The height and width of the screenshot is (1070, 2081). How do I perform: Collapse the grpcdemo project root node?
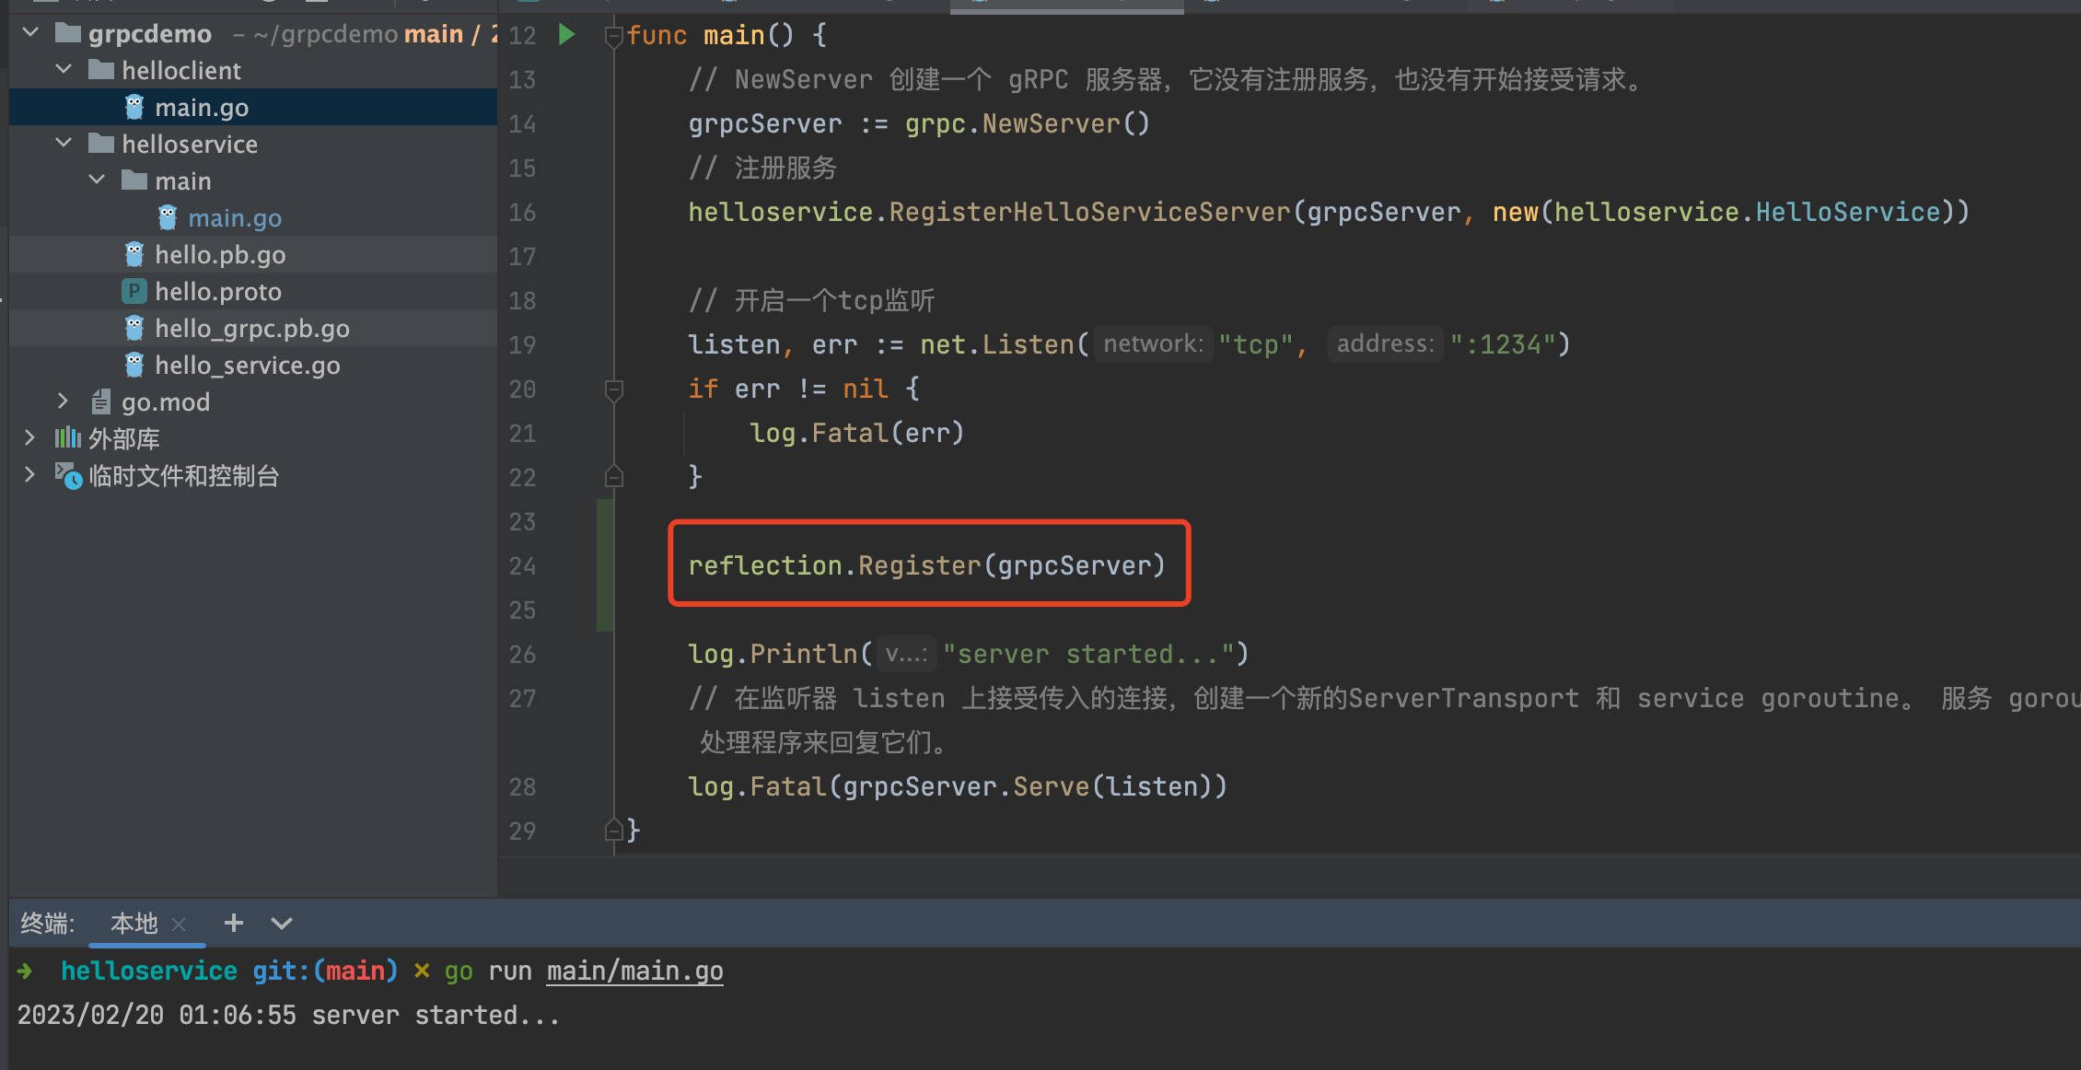pos(29,31)
